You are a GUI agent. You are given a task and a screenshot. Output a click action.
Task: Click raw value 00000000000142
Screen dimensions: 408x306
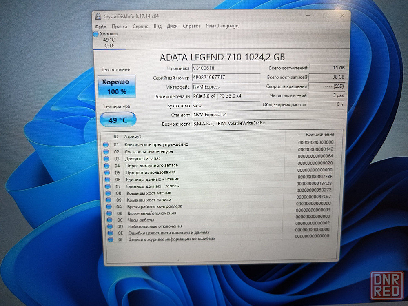[x=315, y=149]
